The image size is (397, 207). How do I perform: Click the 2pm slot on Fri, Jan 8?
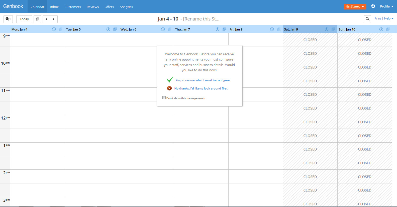point(256,176)
